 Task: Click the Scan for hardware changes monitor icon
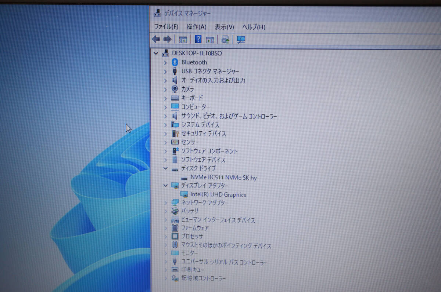tap(241, 40)
